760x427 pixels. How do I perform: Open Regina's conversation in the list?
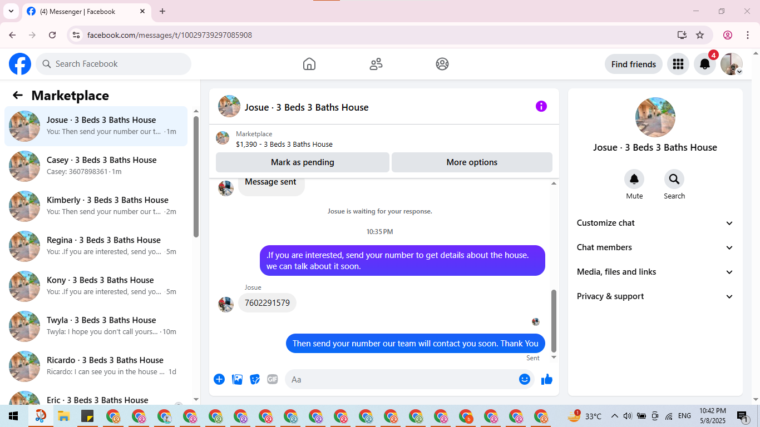(96, 246)
